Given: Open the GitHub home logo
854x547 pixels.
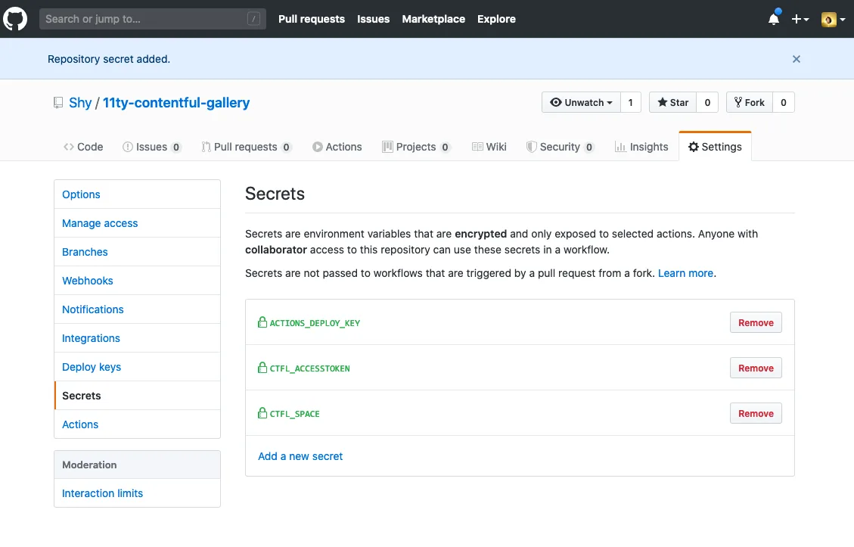Looking at the screenshot, I should (15, 19).
